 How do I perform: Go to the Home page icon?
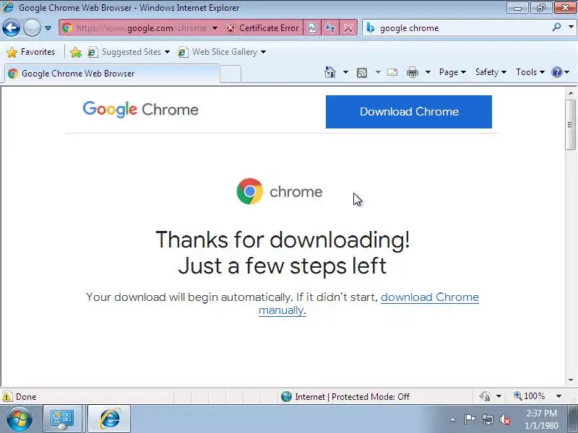point(330,72)
